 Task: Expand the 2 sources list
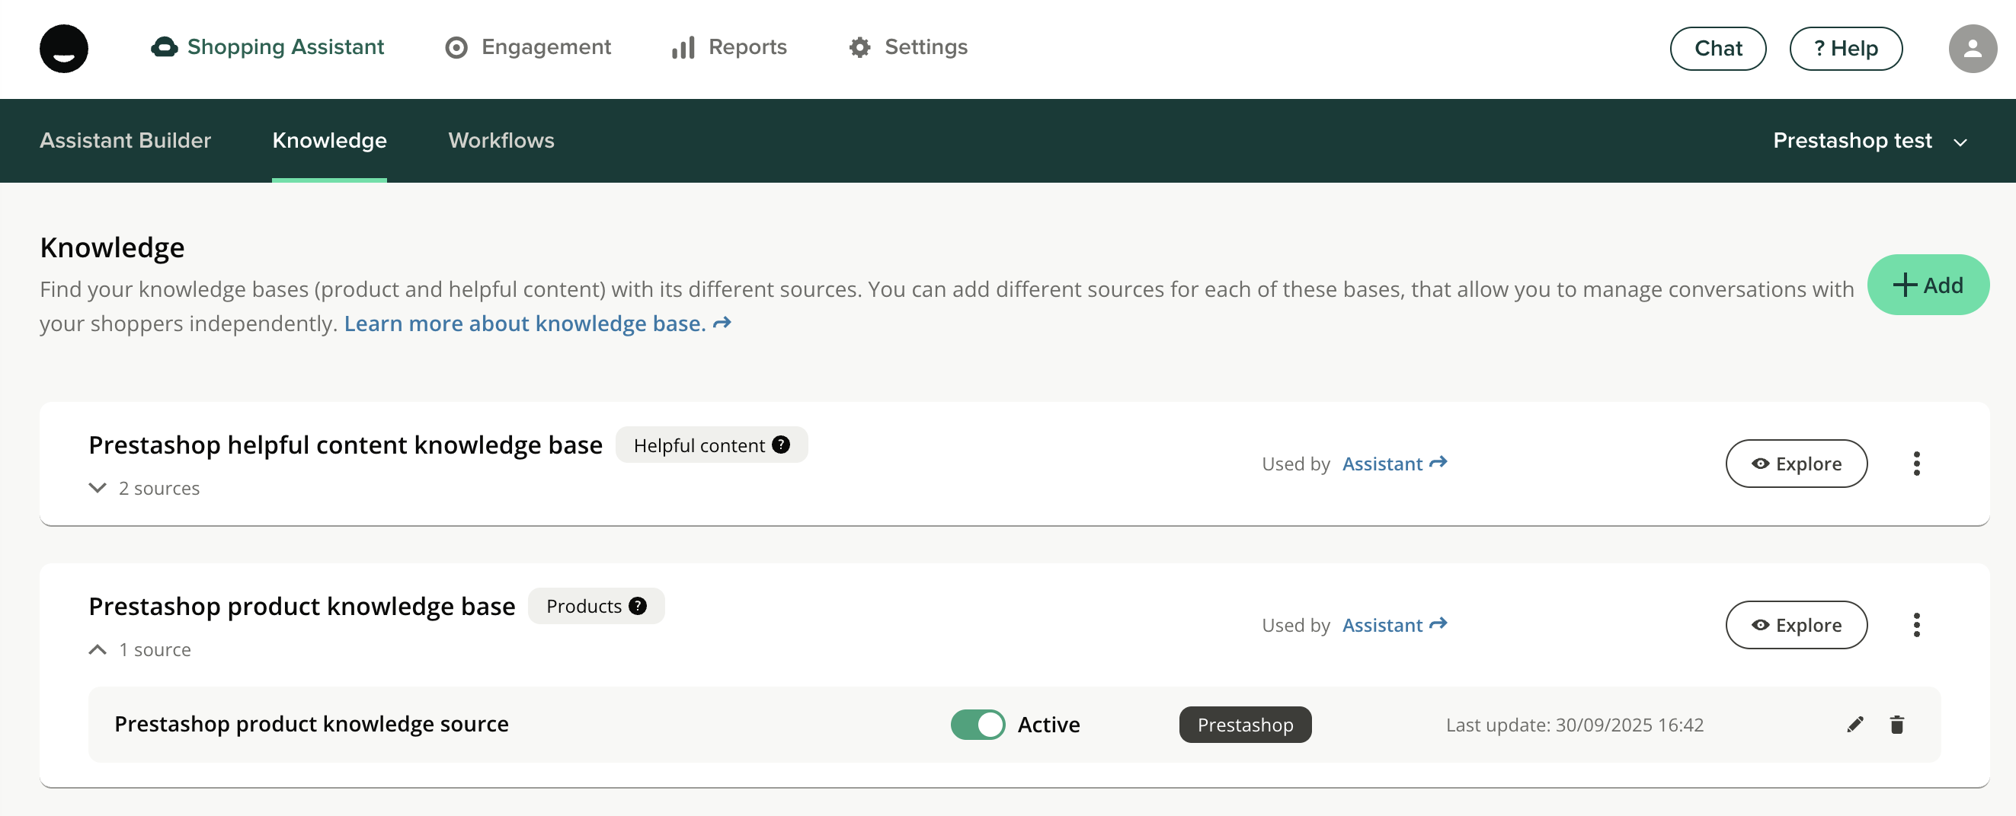(x=98, y=488)
